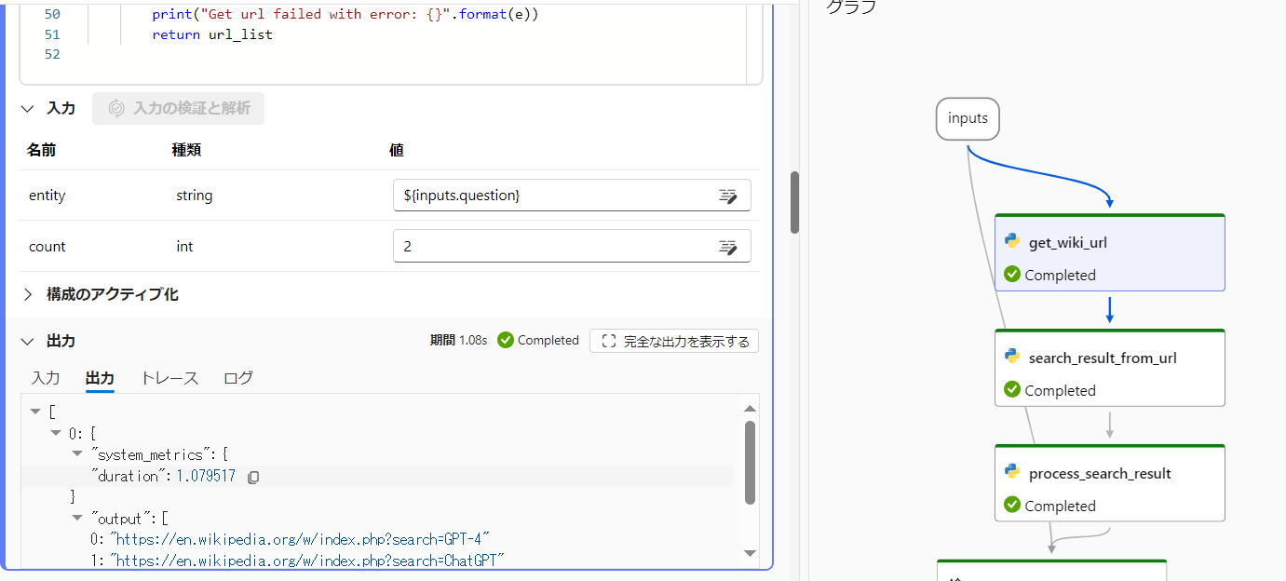This screenshot has width=1286, height=581.
Task: Collapse the JSON item 0 triangle
Action: click(56, 433)
